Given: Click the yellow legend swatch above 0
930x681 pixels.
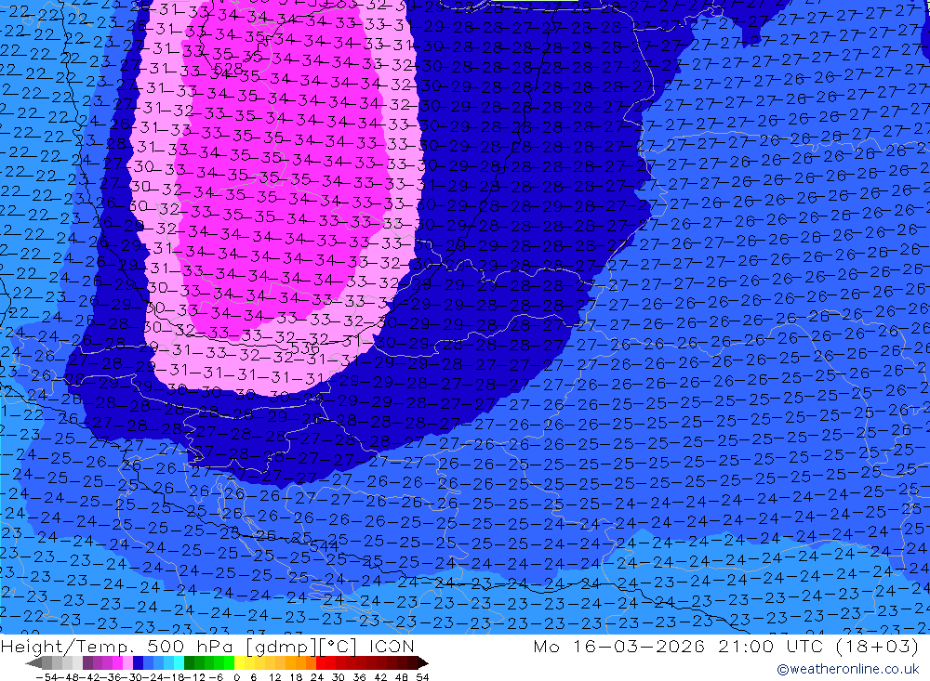Looking at the screenshot, I should tap(240, 662).
